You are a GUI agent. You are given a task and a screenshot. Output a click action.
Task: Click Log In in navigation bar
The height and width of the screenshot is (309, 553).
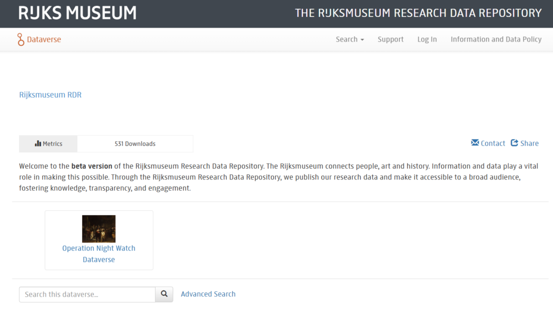pyautogui.click(x=427, y=39)
